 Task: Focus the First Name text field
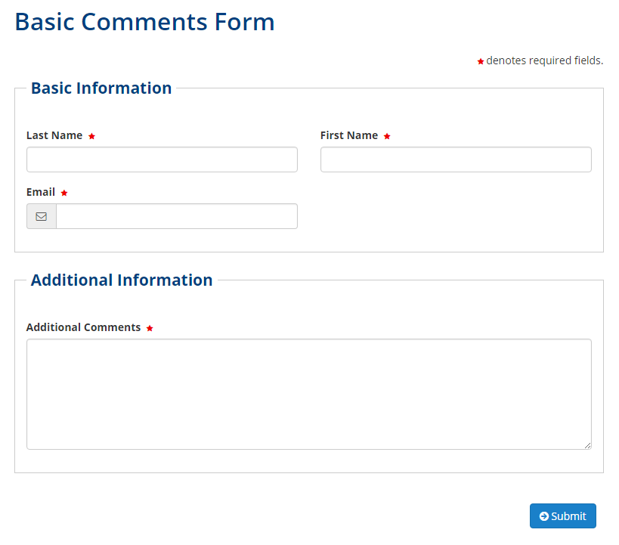[456, 159]
